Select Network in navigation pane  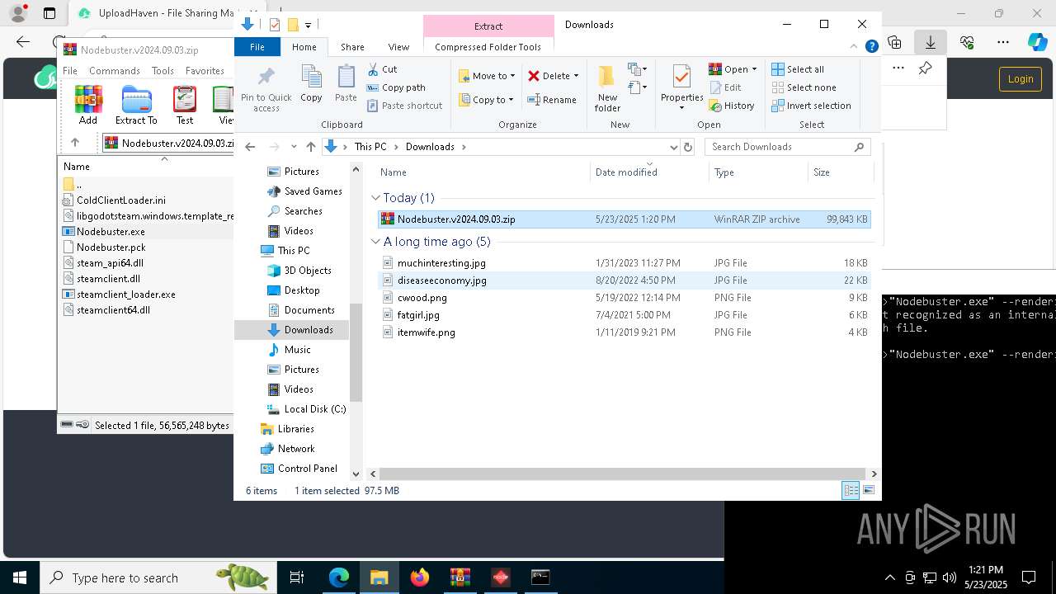coord(289,449)
